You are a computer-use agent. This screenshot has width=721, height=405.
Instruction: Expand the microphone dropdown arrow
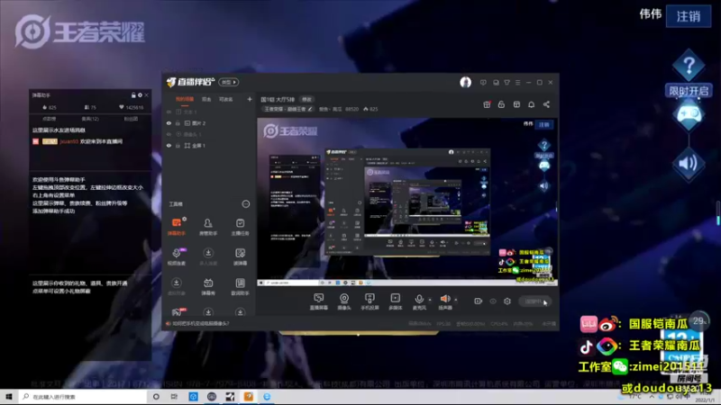point(430,300)
